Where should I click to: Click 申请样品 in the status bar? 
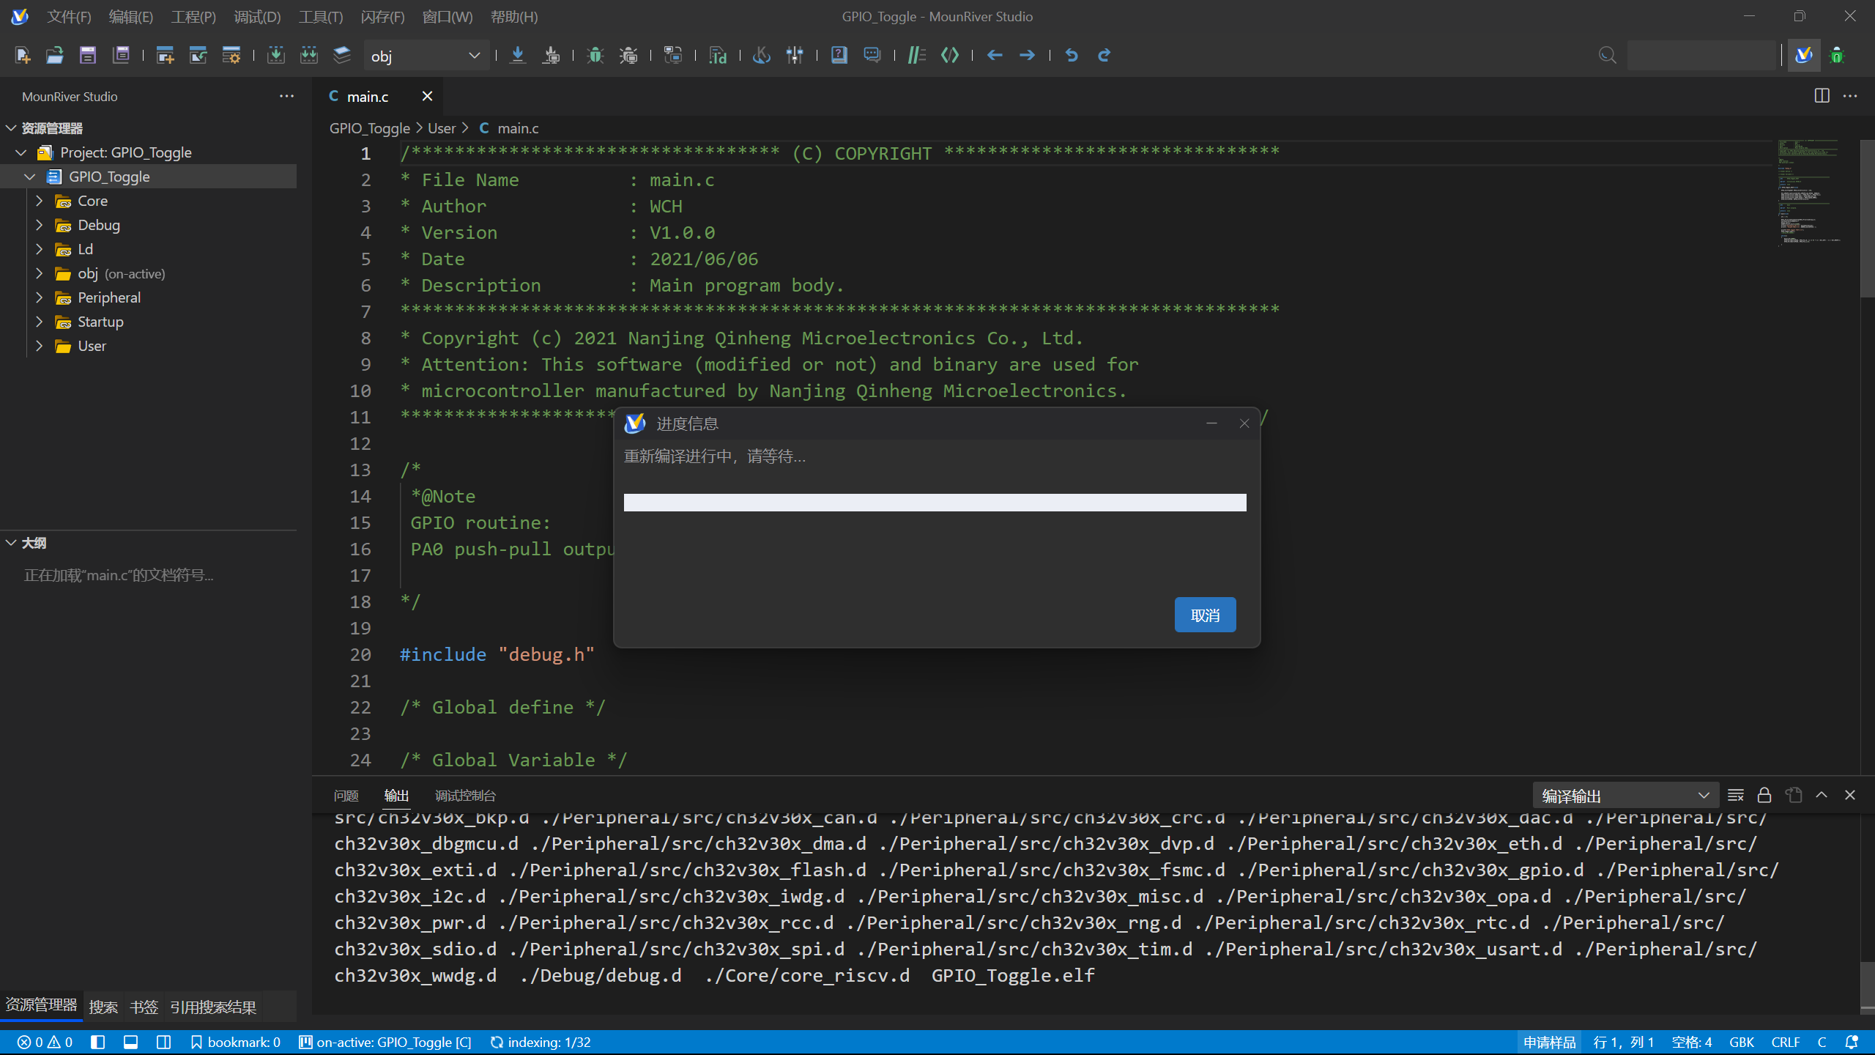[1549, 1042]
